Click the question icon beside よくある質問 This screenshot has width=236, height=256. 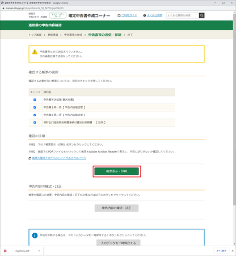(145, 15)
